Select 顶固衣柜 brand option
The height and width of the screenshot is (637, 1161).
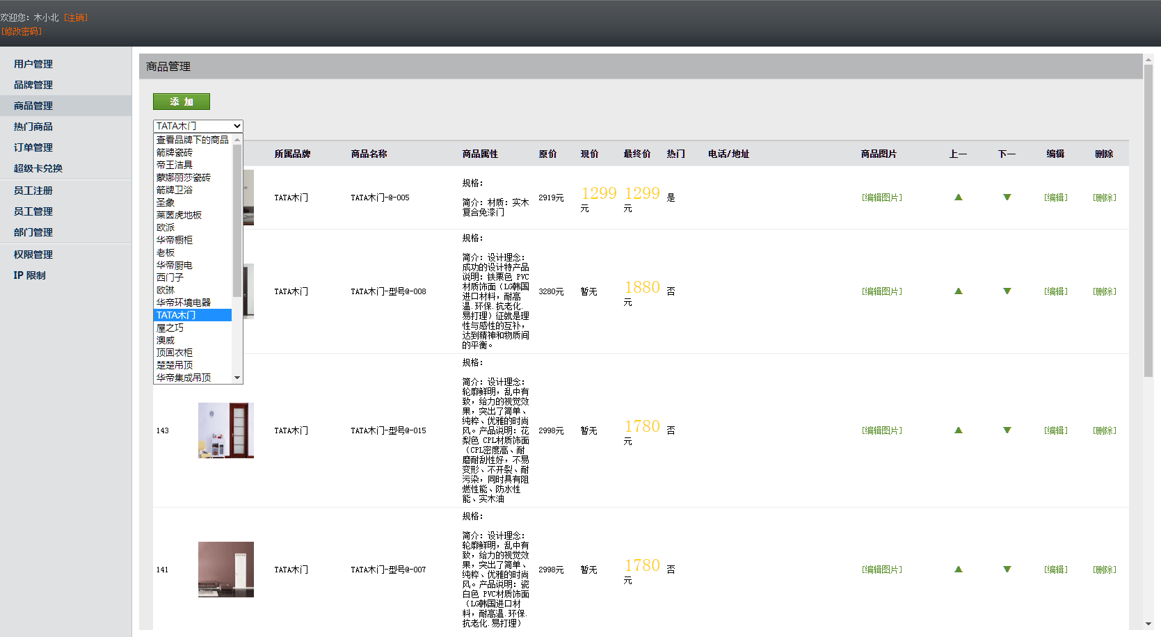[x=193, y=353]
